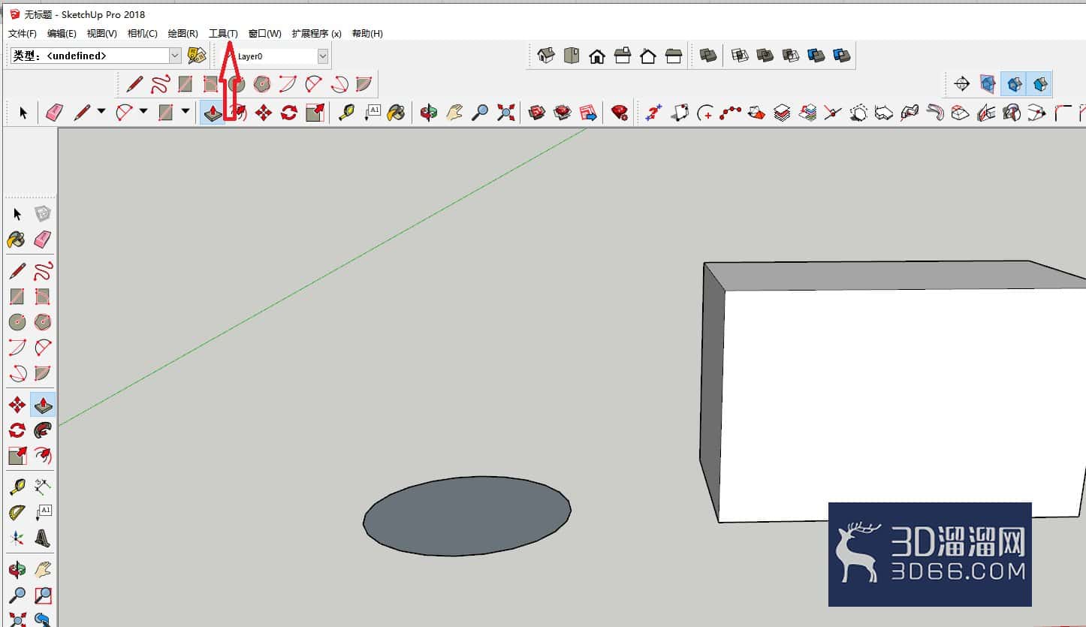The height and width of the screenshot is (627, 1086).
Task: Select the Orbit tool in top toolbar
Action: (x=428, y=113)
